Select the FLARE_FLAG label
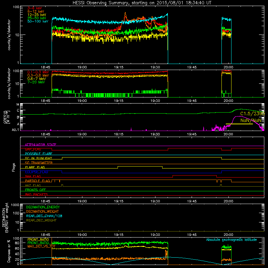Image resolution: width=268 pixels, height=268 pixels. click(x=35, y=167)
